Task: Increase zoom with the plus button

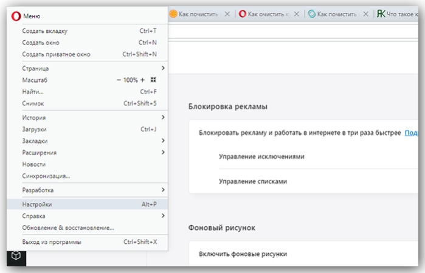Action: [142, 80]
